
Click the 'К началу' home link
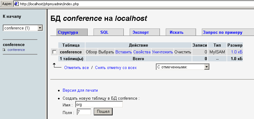pyautogui.click(x=12, y=17)
